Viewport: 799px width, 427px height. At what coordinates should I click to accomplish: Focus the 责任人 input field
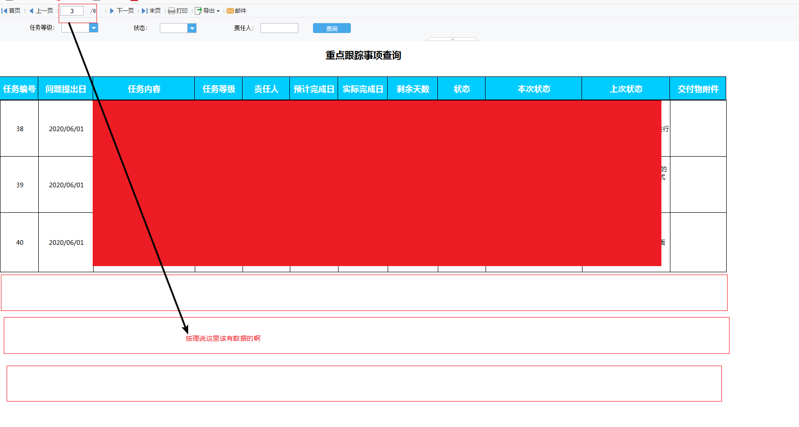279,28
